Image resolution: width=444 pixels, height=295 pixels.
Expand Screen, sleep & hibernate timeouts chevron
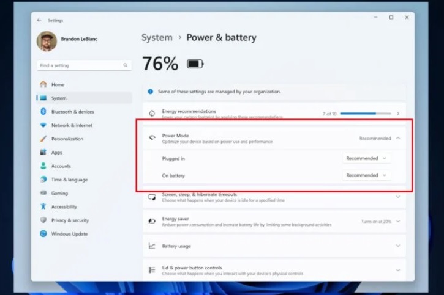coord(398,197)
